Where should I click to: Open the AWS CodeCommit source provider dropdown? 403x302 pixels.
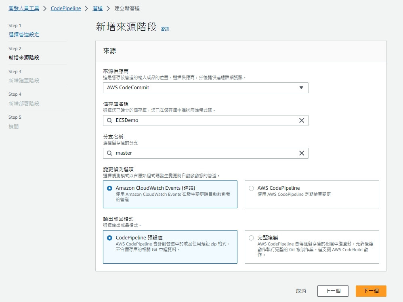click(206, 88)
